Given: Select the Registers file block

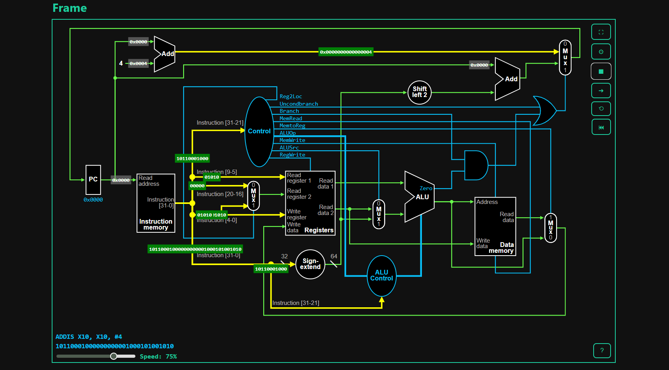Looking at the screenshot, I should [x=310, y=203].
